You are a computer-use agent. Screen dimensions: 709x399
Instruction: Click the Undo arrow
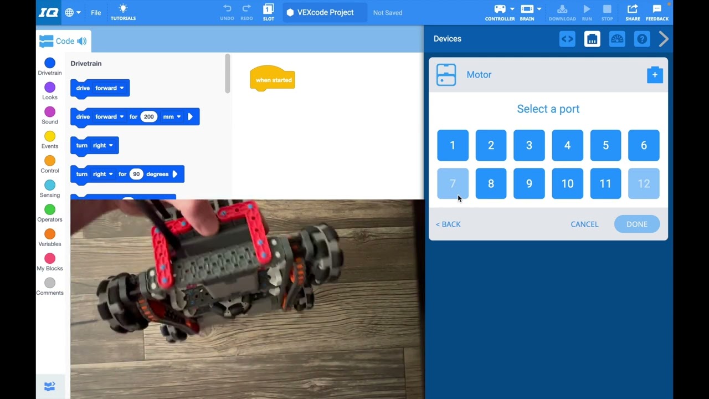click(227, 12)
